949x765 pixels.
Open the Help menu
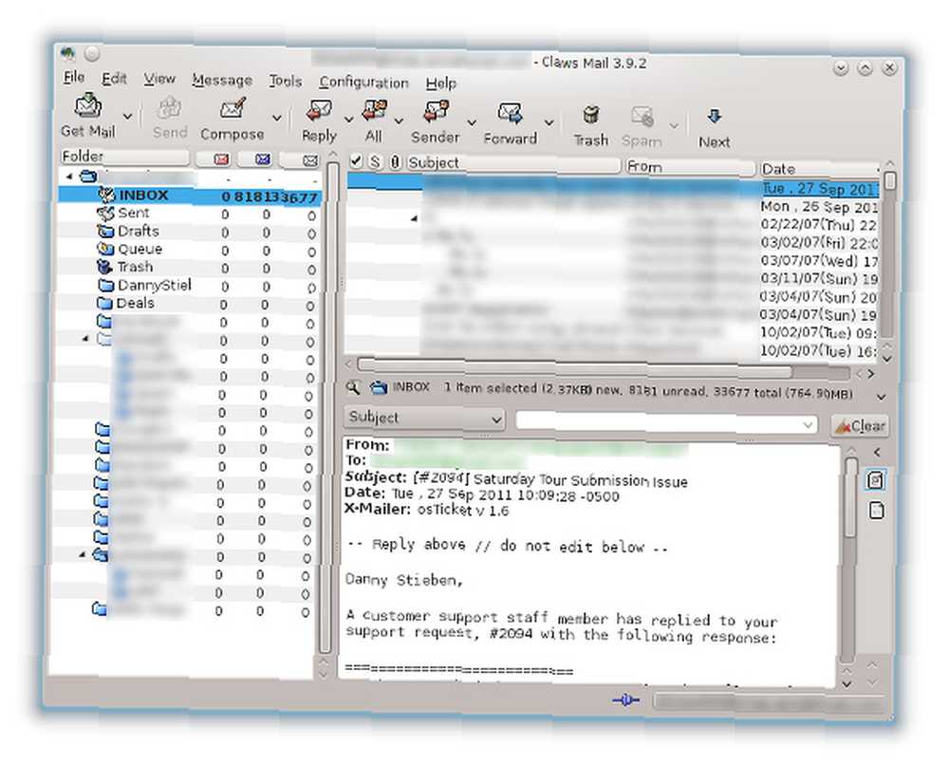pos(440,84)
